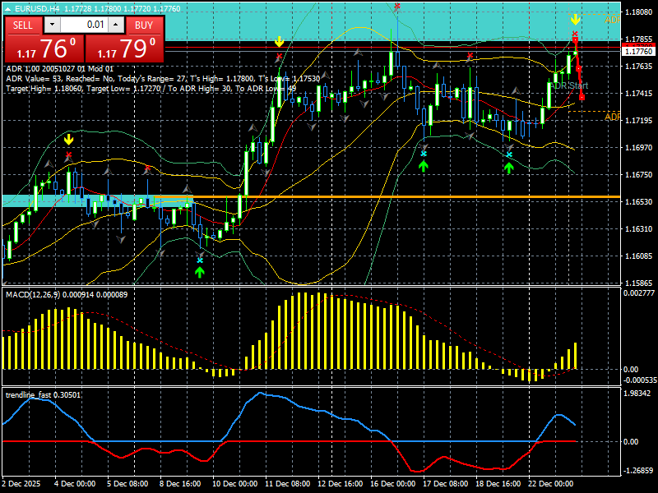The height and width of the screenshot is (493, 658).
Task: Sell at the 1.17 76 bid price
Action: (44, 48)
